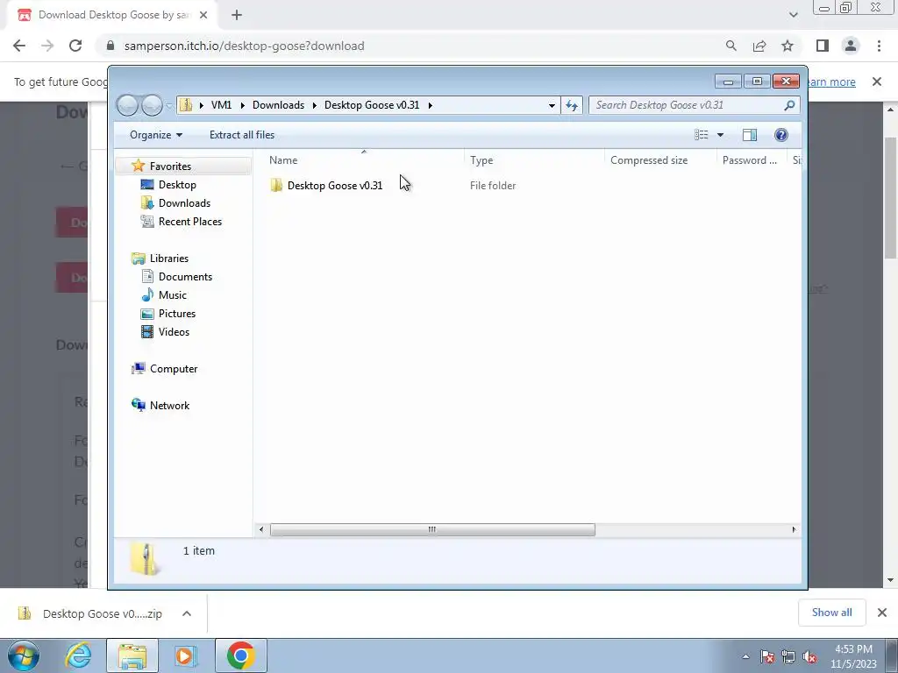Select Computer in the navigation pane

(x=174, y=369)
